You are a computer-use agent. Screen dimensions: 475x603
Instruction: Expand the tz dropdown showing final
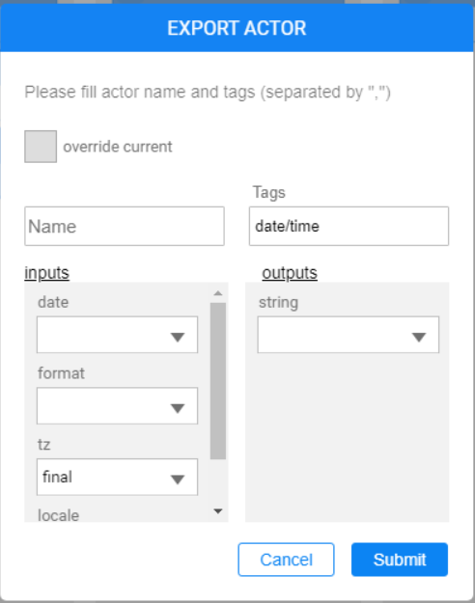117,477
